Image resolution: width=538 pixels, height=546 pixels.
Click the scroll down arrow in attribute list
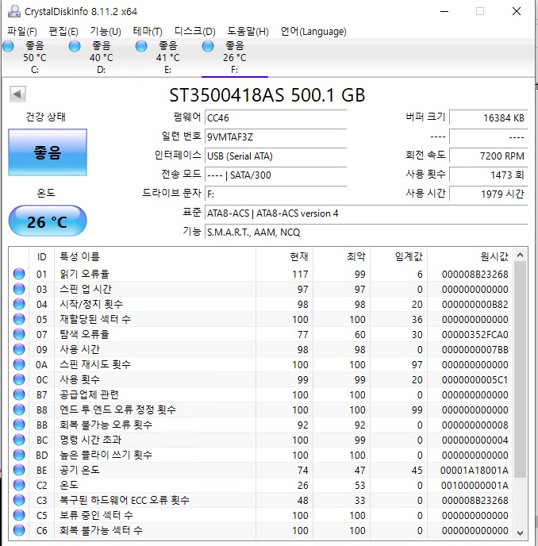tap(521, 533)
